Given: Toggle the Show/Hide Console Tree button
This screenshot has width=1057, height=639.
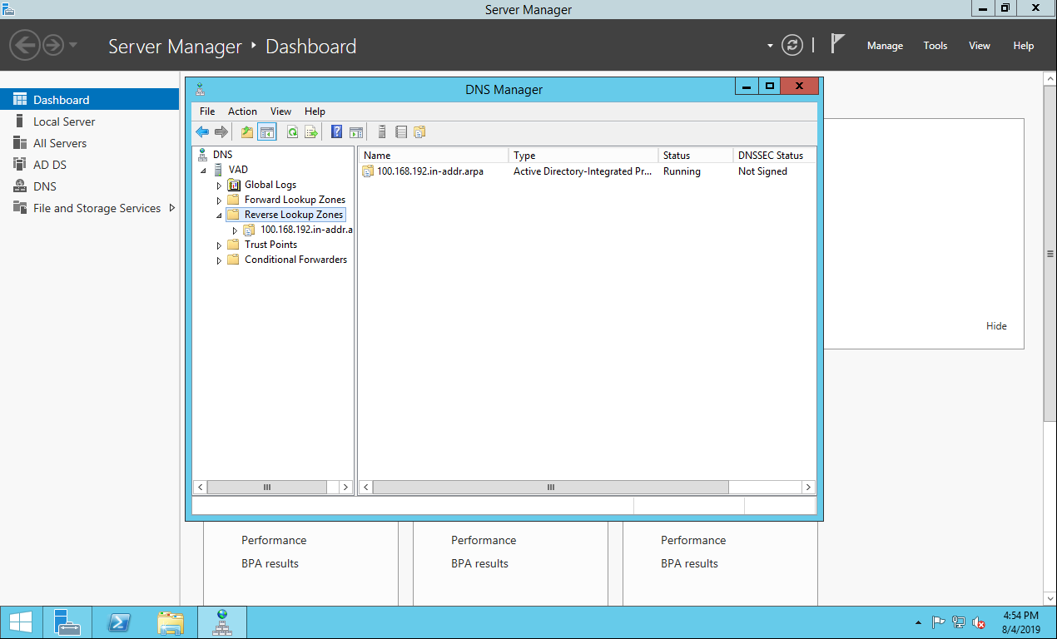Looking at the screenshot, I should click(x=267, y=131).
